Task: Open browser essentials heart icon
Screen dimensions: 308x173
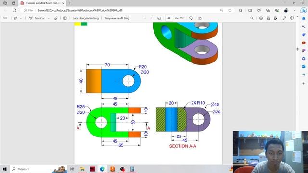Action: pos(277,10)
